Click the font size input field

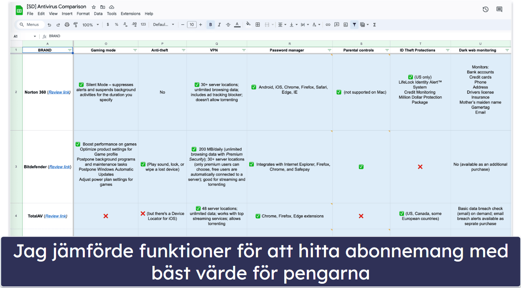192,24
